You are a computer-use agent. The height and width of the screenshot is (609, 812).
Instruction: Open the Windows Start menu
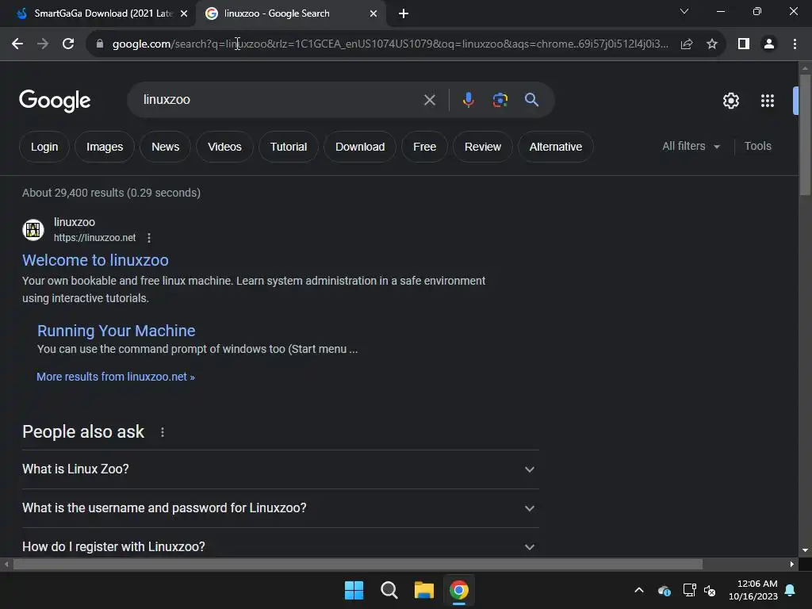click(354, 590)
